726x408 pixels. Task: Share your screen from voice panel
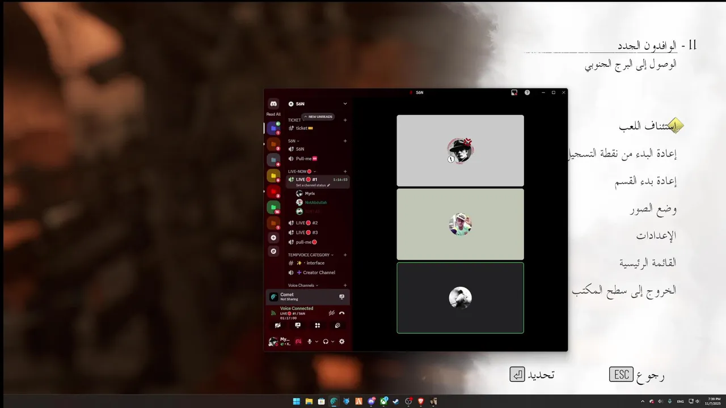tap(298, 325)
